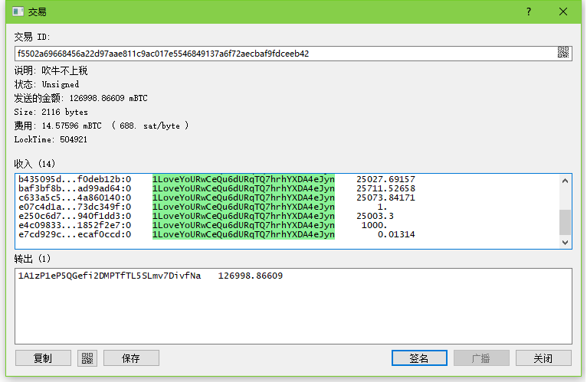The height and width of the screenshot is (382, 587).
Task: Click the inputs list scroll down arrow
Action: pos(566,242)
